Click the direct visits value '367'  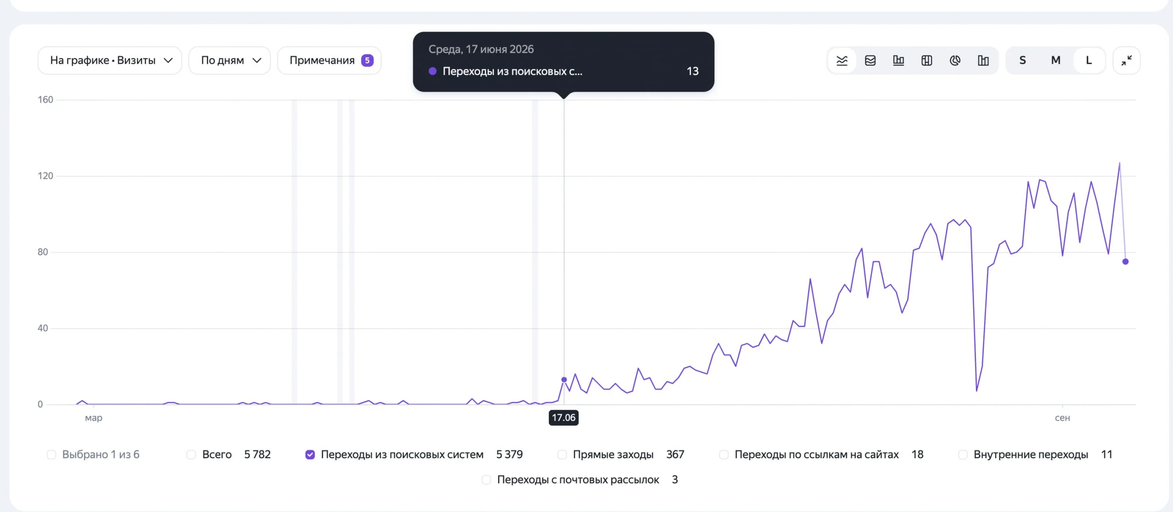[675, 455]
